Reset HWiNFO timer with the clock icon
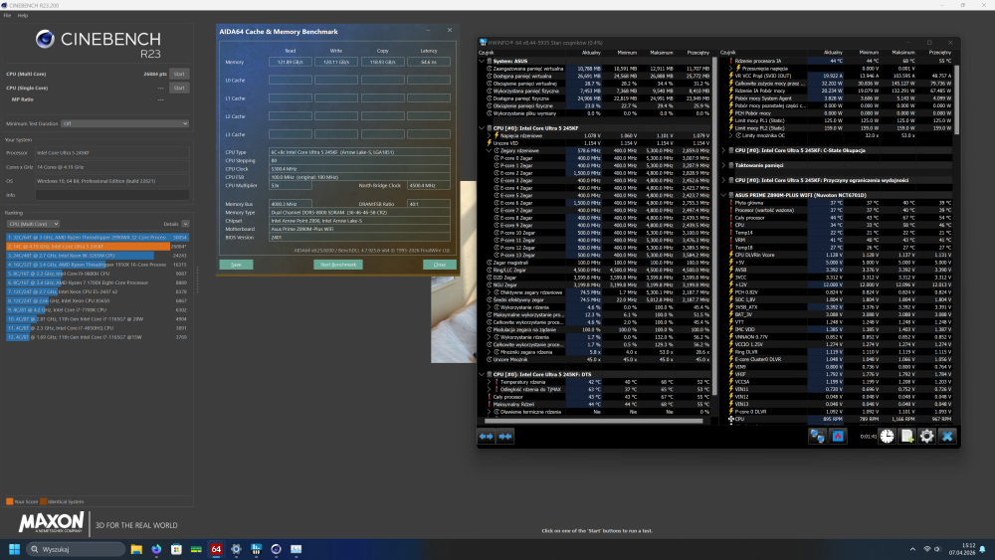Viewport: 995px width, 560px height. tap(887, 436)
